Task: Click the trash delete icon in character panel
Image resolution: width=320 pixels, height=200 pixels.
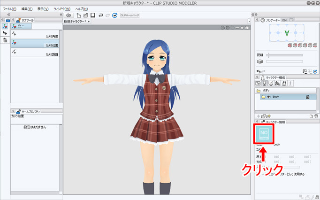Action: [x=316, y=116]
